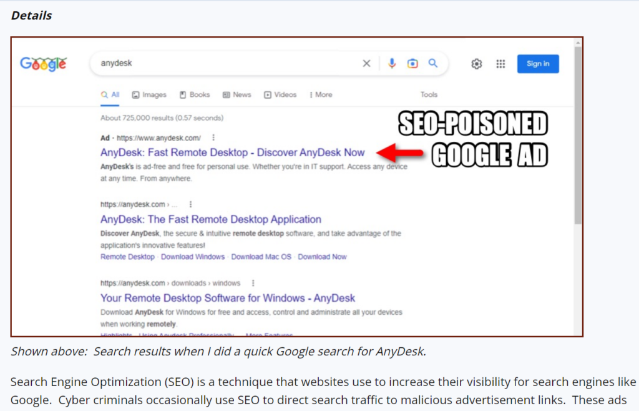Screen dimensions: 639x411
Task: Open the Google apps grid icon
Action: pos(500,64)
